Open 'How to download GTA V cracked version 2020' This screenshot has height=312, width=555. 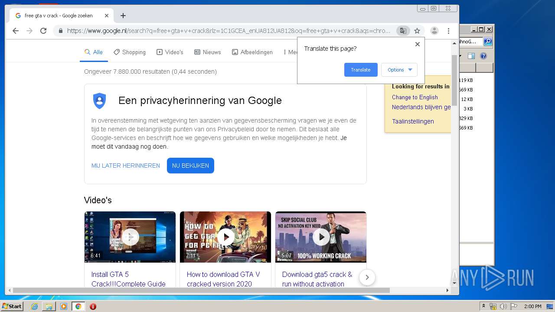click(223, 279)
